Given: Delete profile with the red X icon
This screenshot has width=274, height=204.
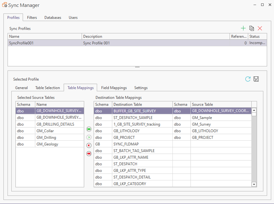Looking at the screenshot, I should 260,29.
